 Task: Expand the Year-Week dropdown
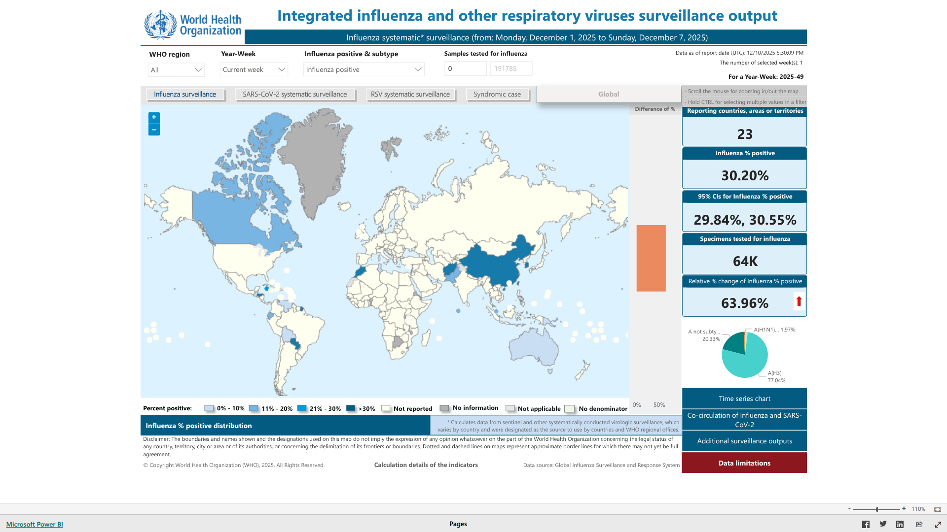coord(254,69)
